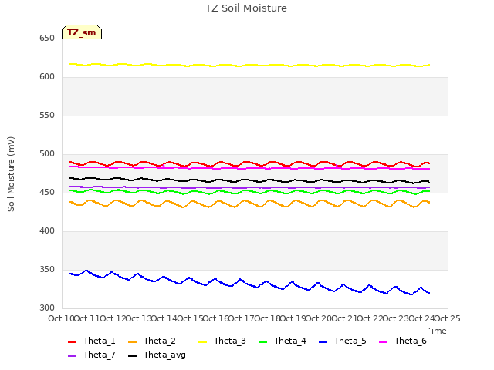Screen dimensions: 494x370
Task: Select the Theta_1 legend entry
Action: click(92, 341)
